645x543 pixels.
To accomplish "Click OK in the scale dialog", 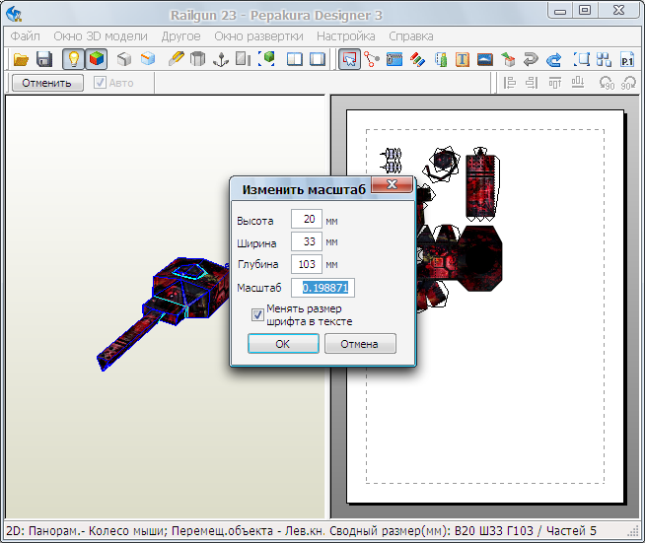I will (x=283, y=343).
